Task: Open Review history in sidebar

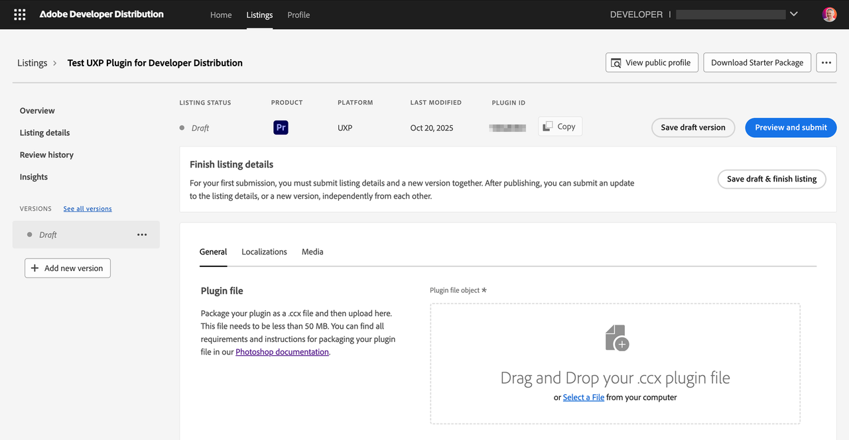Action: pos(46,155)
